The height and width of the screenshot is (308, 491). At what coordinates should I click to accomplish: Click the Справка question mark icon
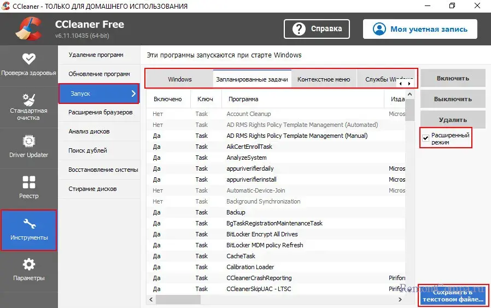[299, 29]
